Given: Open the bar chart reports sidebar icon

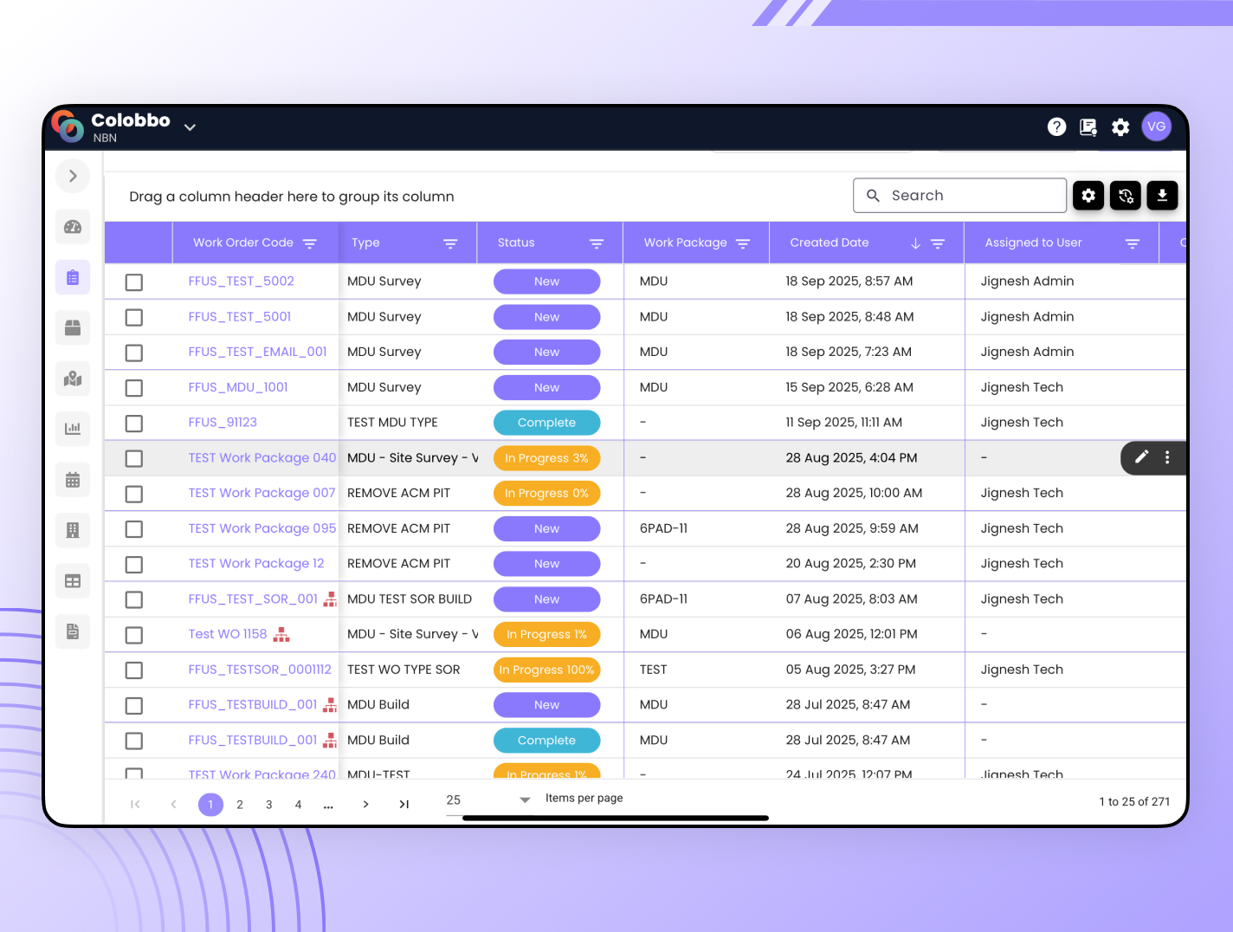Looking at the screenshot, I should coord(73,429).
